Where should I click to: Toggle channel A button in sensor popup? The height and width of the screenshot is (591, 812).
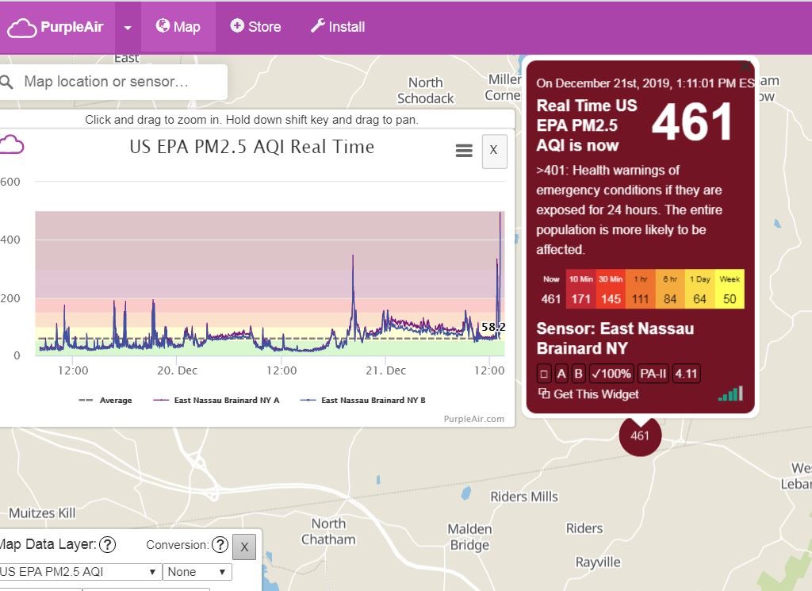coord(561,374)
